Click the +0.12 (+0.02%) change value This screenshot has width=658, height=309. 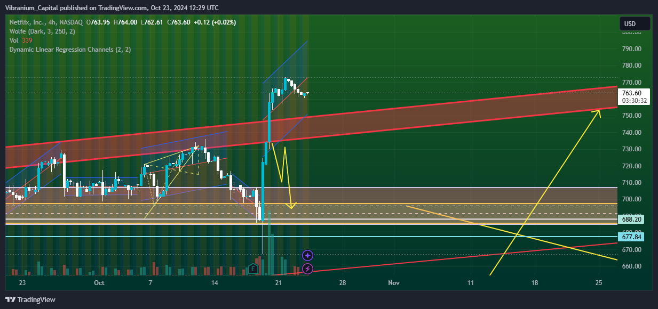pos(215,22)
